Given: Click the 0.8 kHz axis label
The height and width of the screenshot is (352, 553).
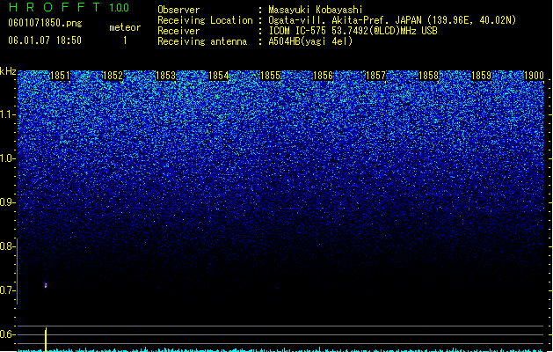Looking at the screenshot, I should pyautogui.click(x=7, y=246).
